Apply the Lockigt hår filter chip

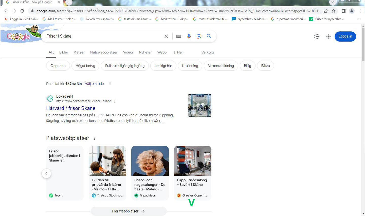[x=163, y=66]
